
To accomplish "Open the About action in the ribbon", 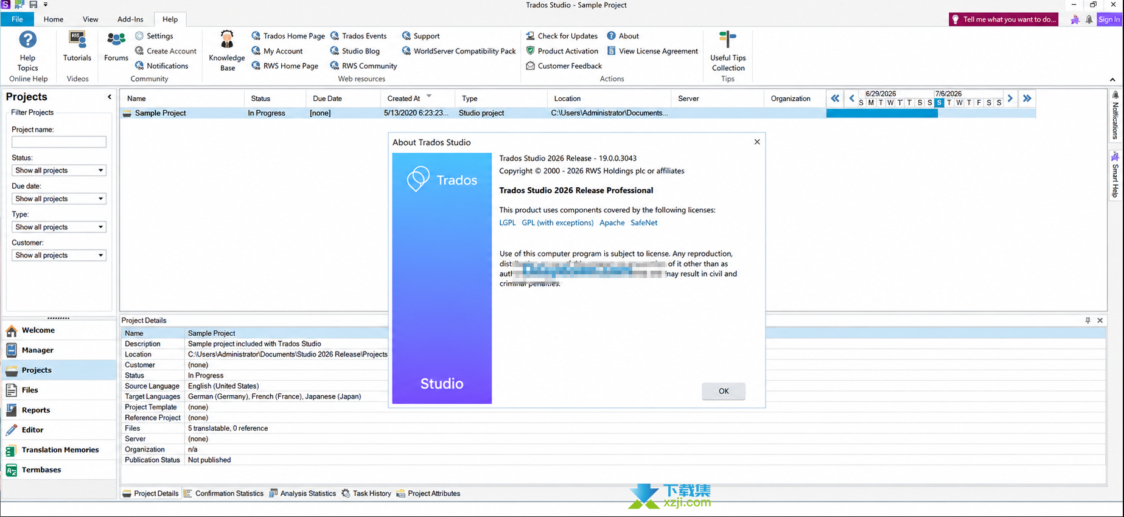I will (x=623, y=36).
